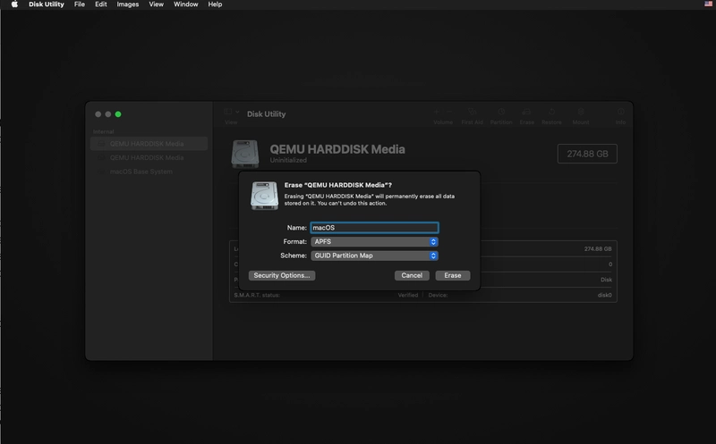This screenshot has height=444, width=716.
Task: Click the First Aid toolbar icon
Action: (473, 112)
